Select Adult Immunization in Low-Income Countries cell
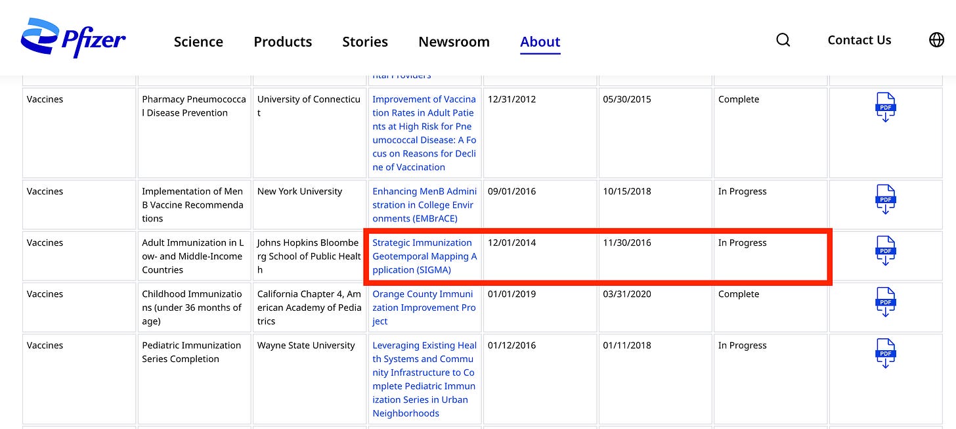Image resolution: width=956 pixels, height=429 pixels. 194,256
